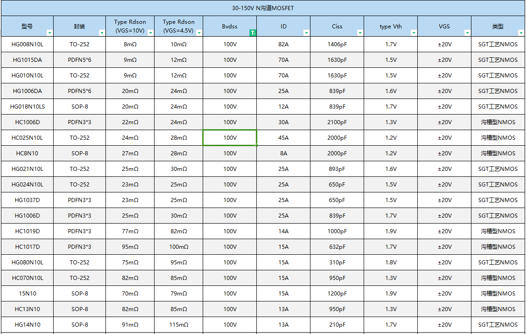Viewport: 526px width, 334px height.
Task: Select the ±20V VGS cell for 15N10
Action: (x=444, y=293)
